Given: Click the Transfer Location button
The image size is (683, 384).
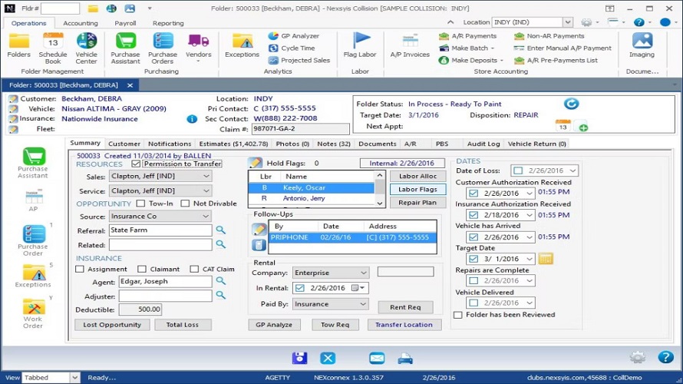Looking at the screenshot, I should 404,325.
